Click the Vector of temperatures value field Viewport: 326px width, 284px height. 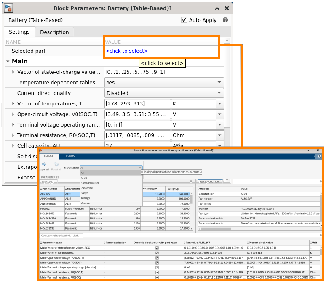[x=137, y=103]
